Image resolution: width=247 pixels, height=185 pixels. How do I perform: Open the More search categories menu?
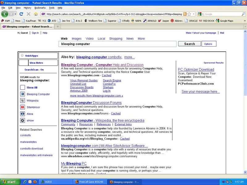(x=141, y=39)
